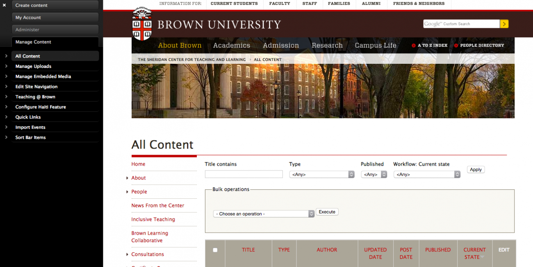Go to Faculty information link
This screenshot has width=533, height=267.
280,4
